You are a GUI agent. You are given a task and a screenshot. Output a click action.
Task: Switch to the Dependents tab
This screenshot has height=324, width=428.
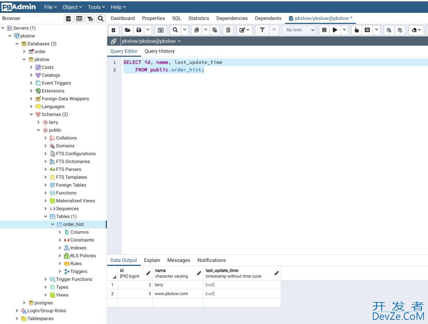click(268, 18)
